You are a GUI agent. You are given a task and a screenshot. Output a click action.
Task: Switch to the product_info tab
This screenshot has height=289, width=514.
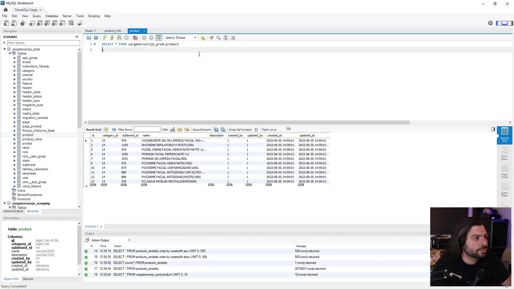(113, 31)
